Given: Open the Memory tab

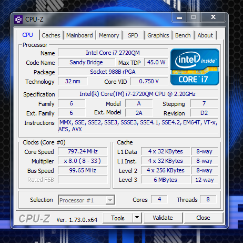Looking at the screenshot, I should click(109, 35).
